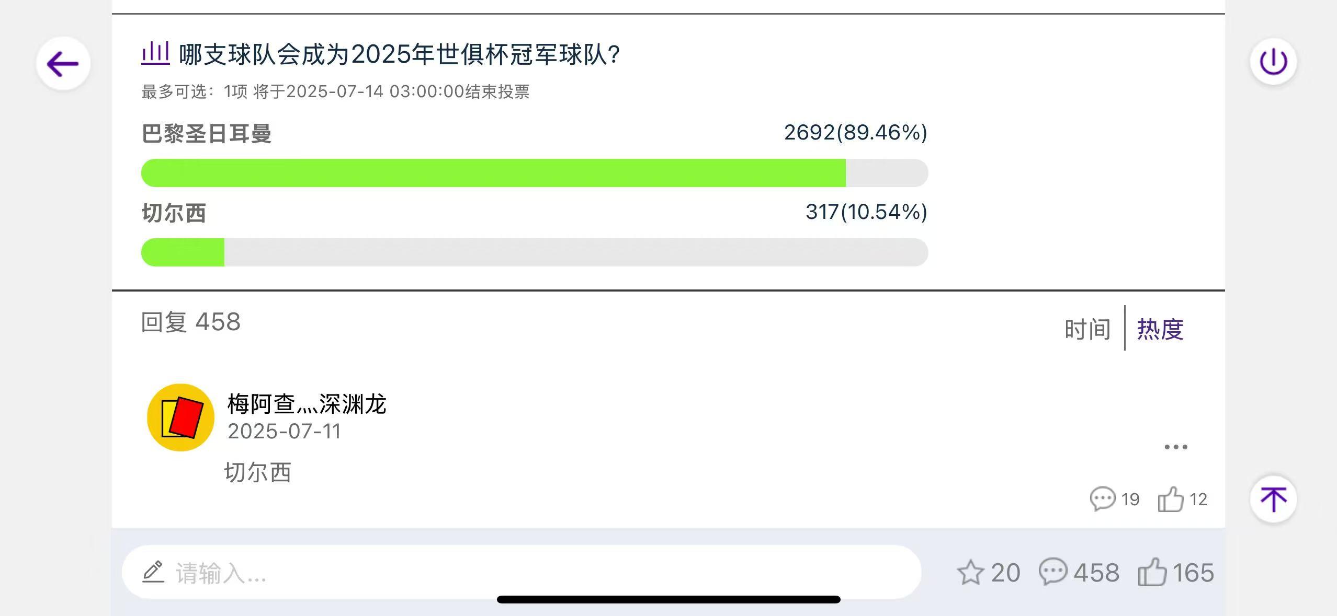Focus the 请输入 reply input field
This screenshot has width=1337, height=616.
522,572
